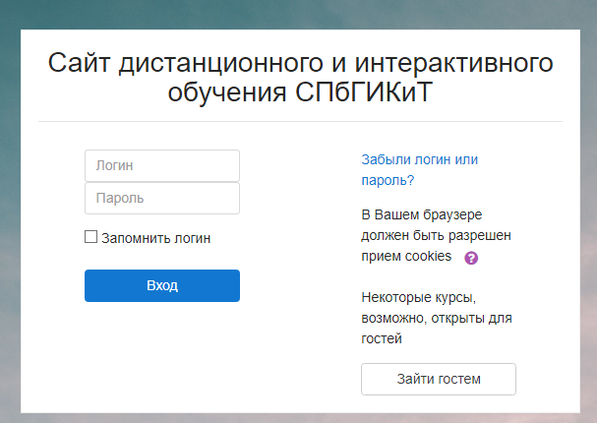The height and width of the screenshot is (423, 597).
Task: Click the browser cookies notice text
Action: [437, 235]
